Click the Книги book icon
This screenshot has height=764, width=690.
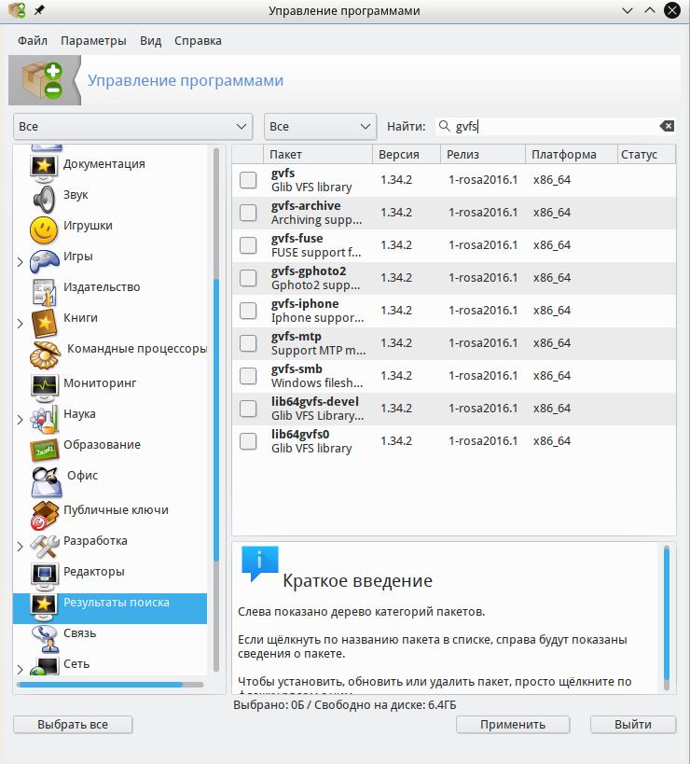[x=44, y=323]
